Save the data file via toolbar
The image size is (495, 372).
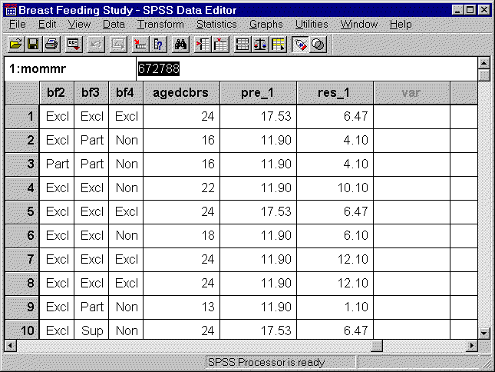(x=33, y=44)
